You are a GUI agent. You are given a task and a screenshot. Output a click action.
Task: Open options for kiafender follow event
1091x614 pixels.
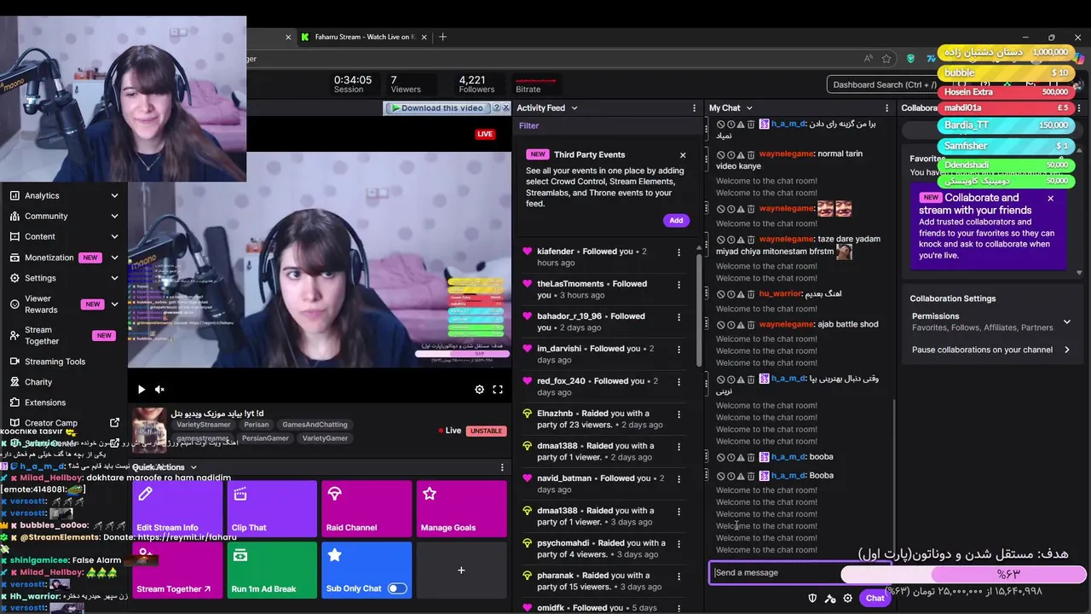pos(679,252)
